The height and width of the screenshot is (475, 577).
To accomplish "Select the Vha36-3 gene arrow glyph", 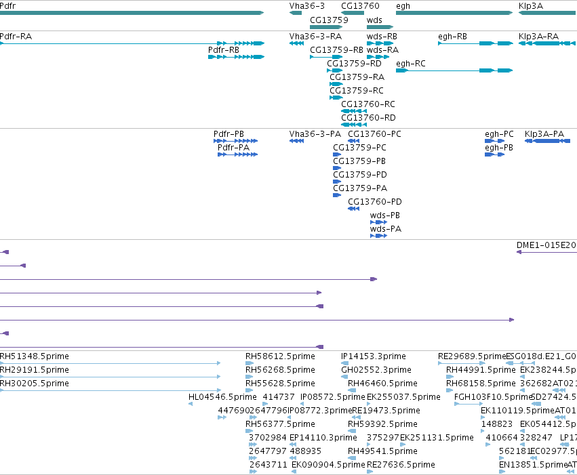I will pos(296,13).
